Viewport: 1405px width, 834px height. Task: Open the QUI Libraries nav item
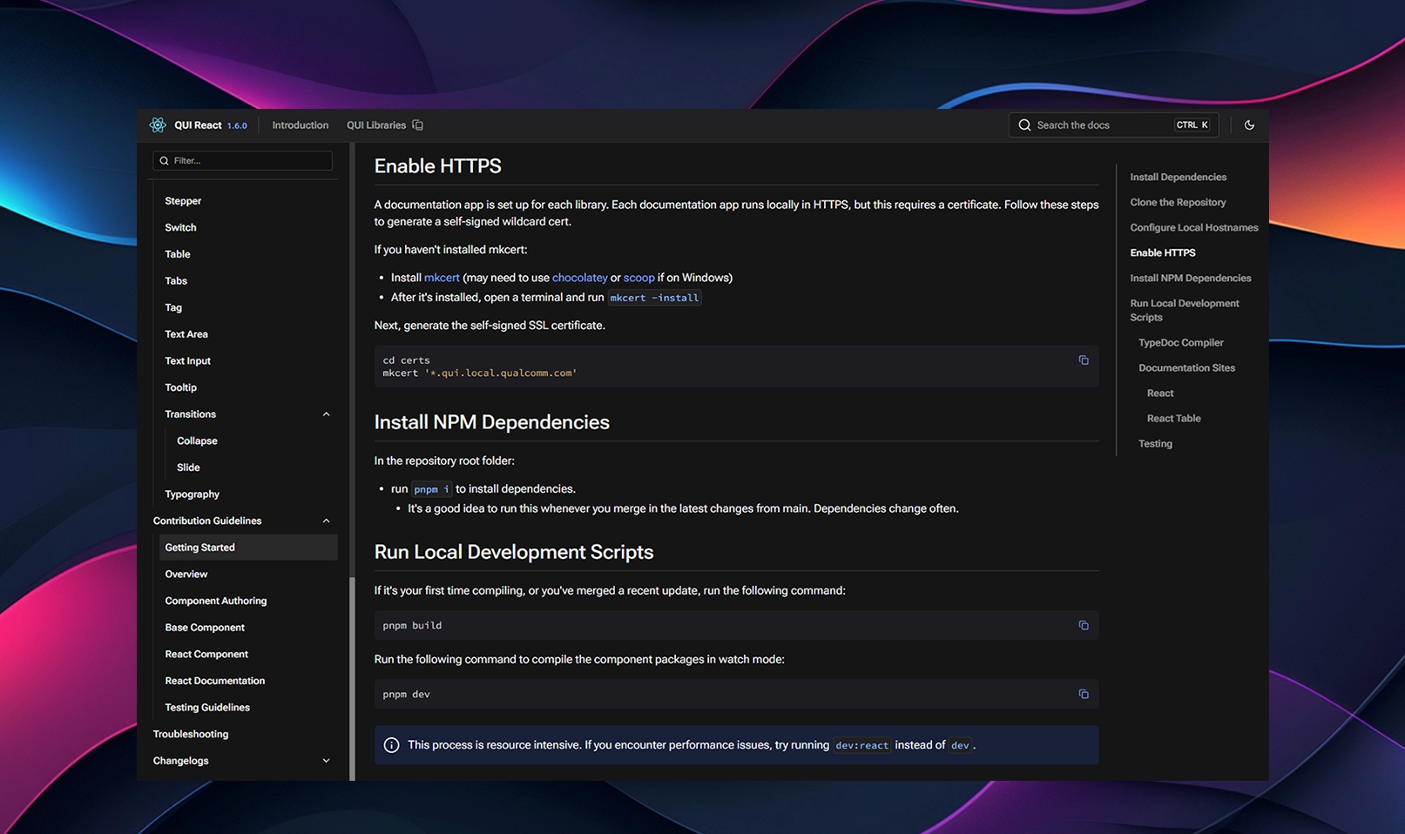point(376,125)
